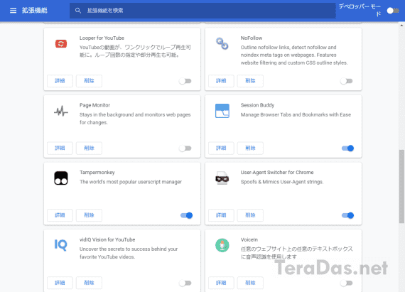The image size is (405, 292).
Task: Click the Tampermonkey extension name
Action: coord(97,173)
